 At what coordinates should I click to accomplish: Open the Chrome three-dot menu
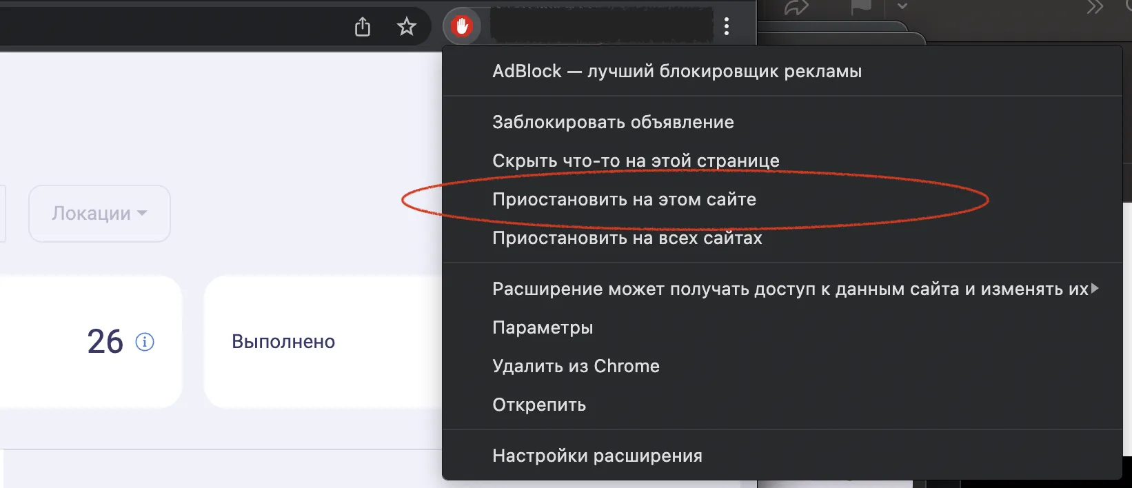[x=727, y=27]
